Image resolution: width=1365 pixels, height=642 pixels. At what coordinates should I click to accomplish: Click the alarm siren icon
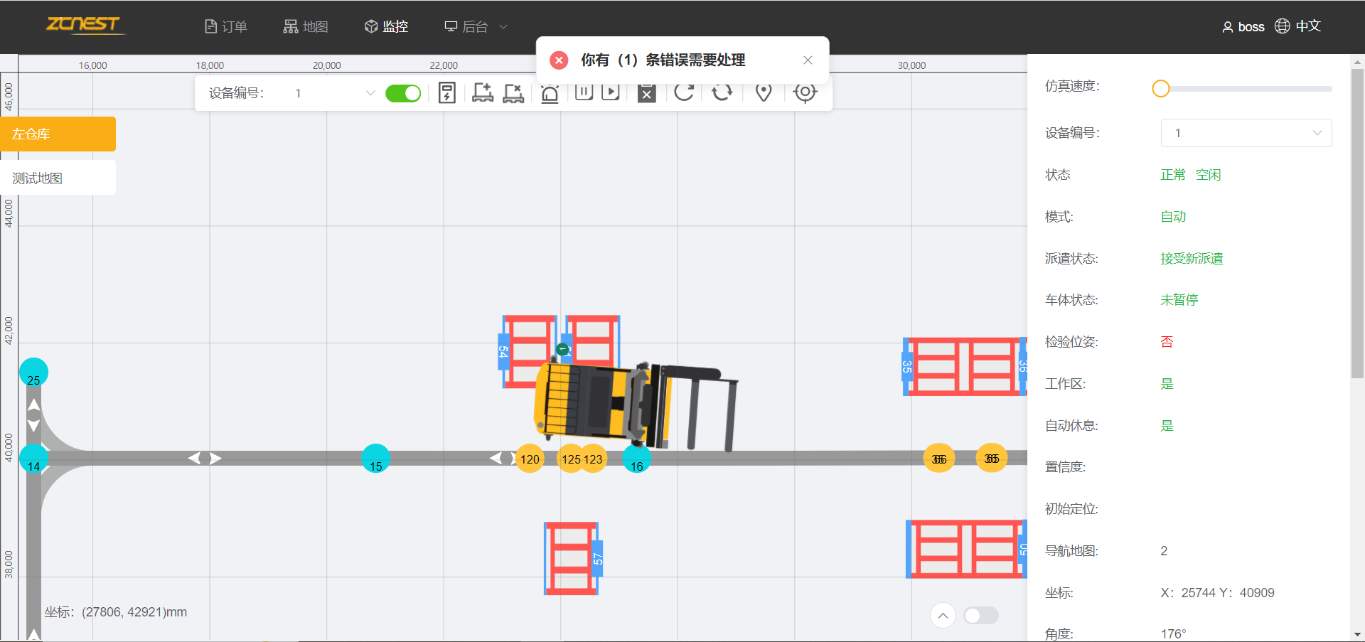(550, 94)
